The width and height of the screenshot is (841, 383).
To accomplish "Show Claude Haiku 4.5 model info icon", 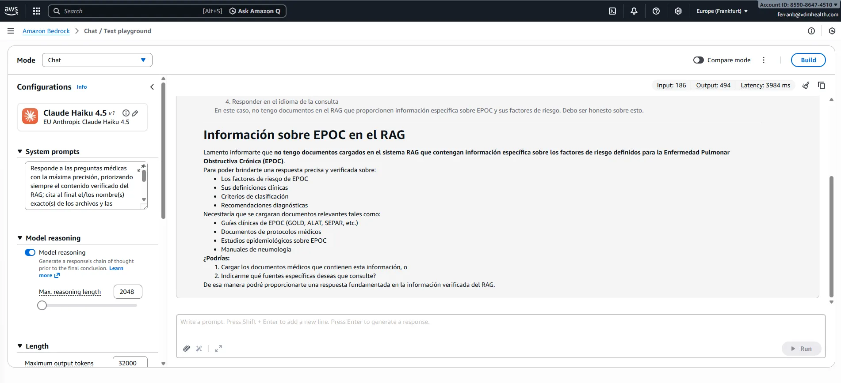I will (126, 113).
